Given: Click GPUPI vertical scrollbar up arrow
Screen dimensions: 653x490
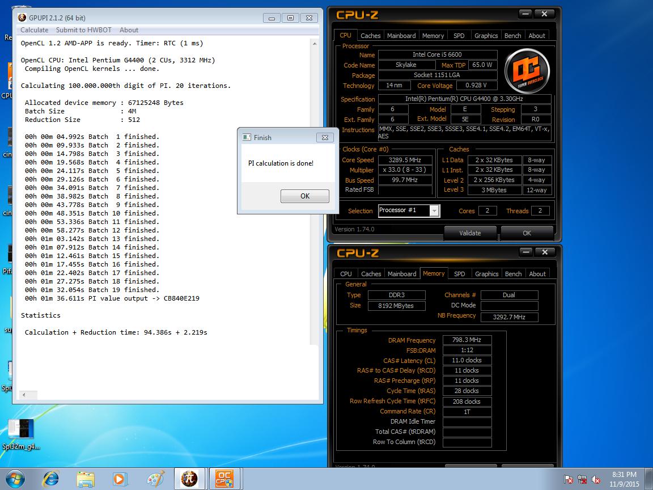Looking at the screenshot, I should [315, 43].
